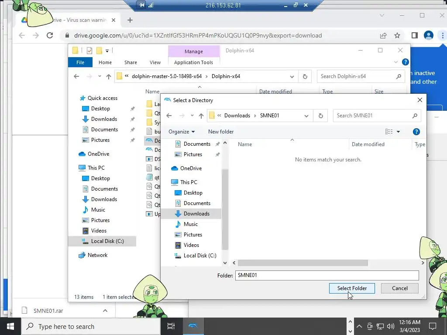
Task: Open Chrome profile avatar
Action: [429, 35]
